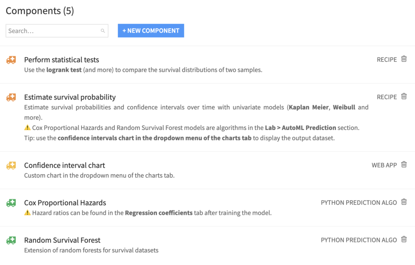Open the Estimate survival probability component
415x265 pixels.
[70, 97]
